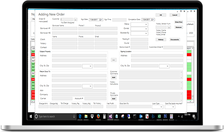Click the Windows Start button
The image size is (224, 132).
(x=31, y=116)
